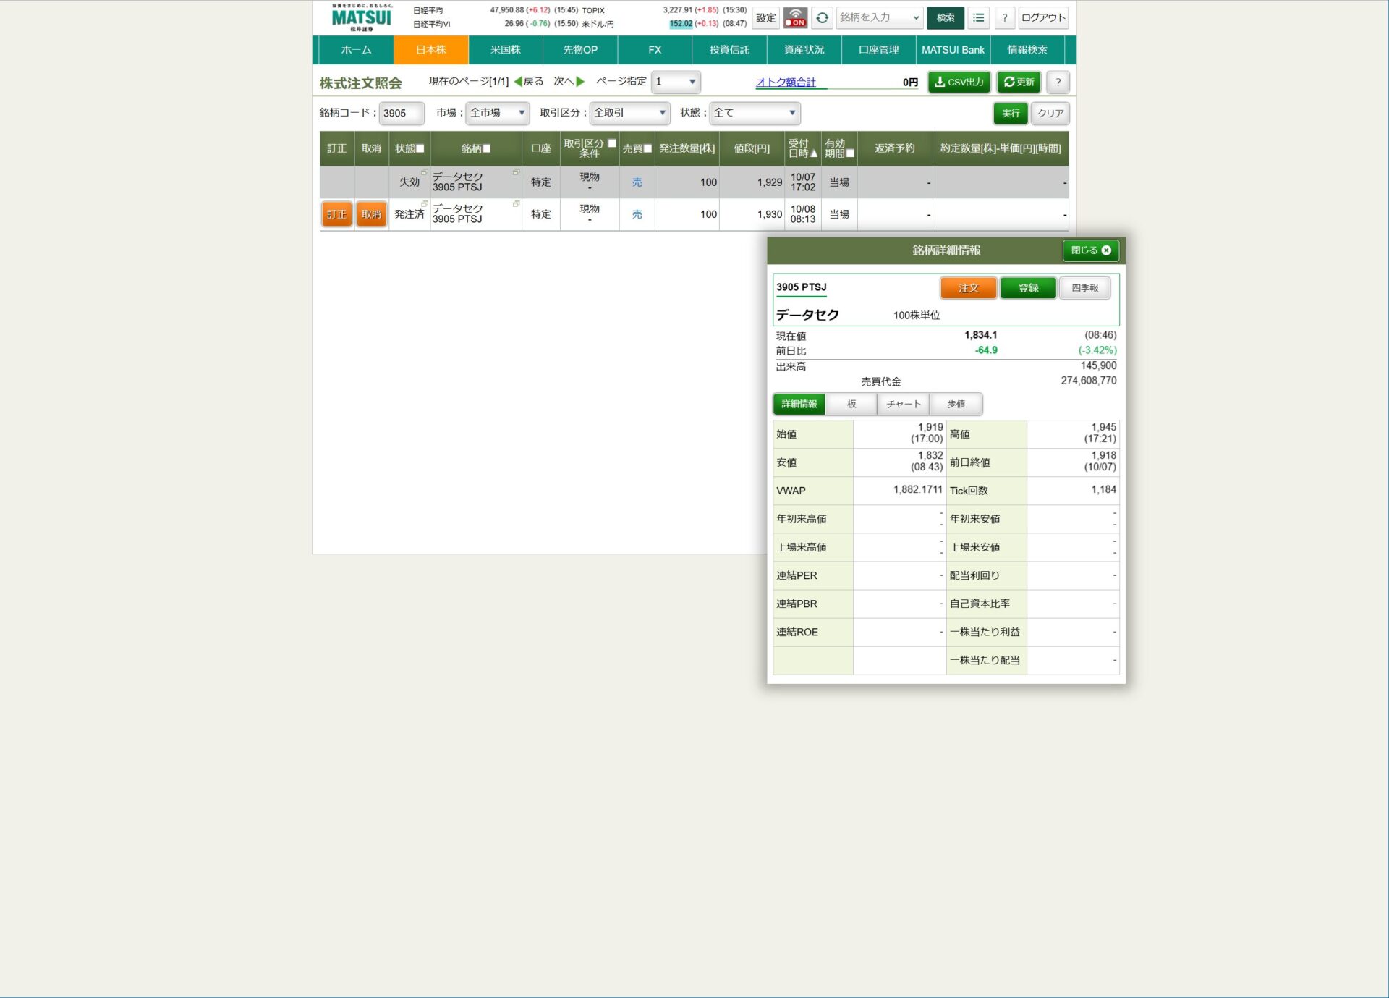The image size is (1389, 998).
Task: Toggle the 売買 column header checkbox
Action: click(x=647, y=148)
